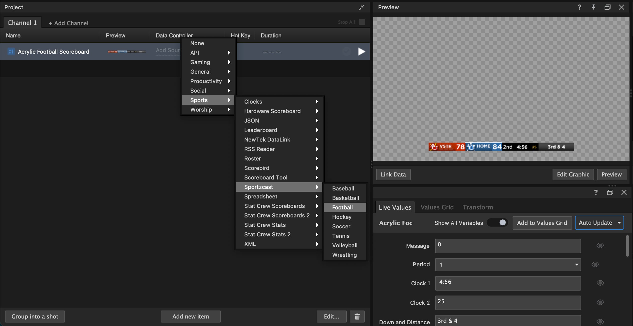Collapse the Project panel using arrows icon

(361, 7)
